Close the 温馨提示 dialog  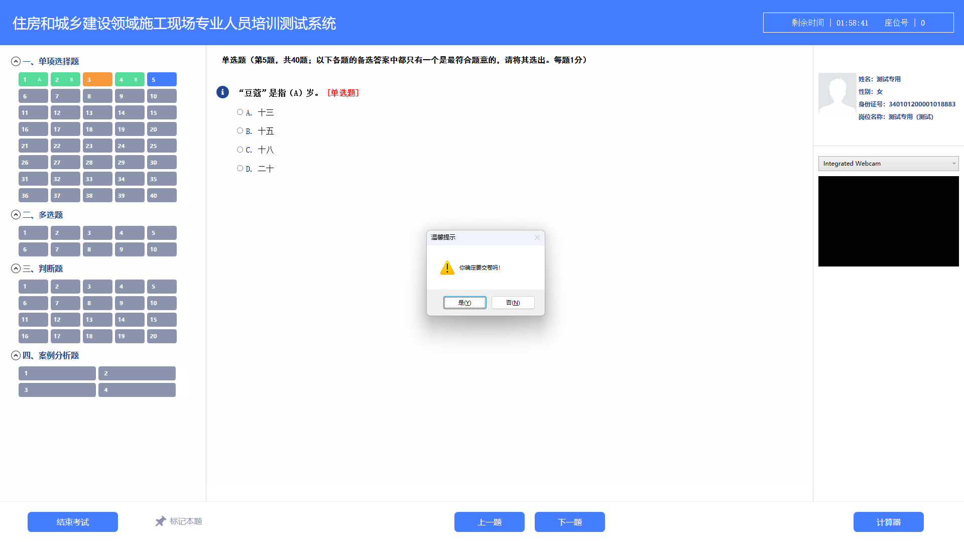[x=537, y=237]
